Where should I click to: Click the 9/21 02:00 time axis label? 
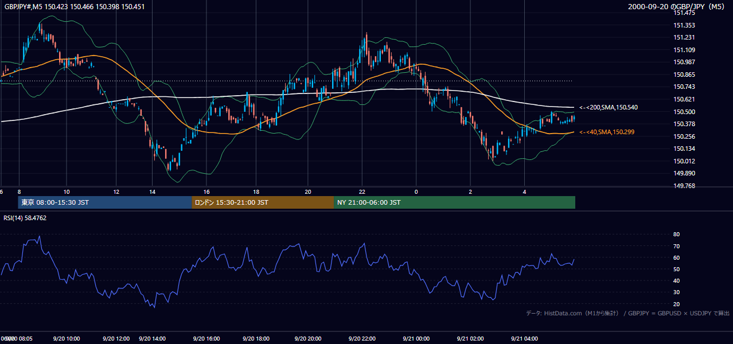click(470, 339)
